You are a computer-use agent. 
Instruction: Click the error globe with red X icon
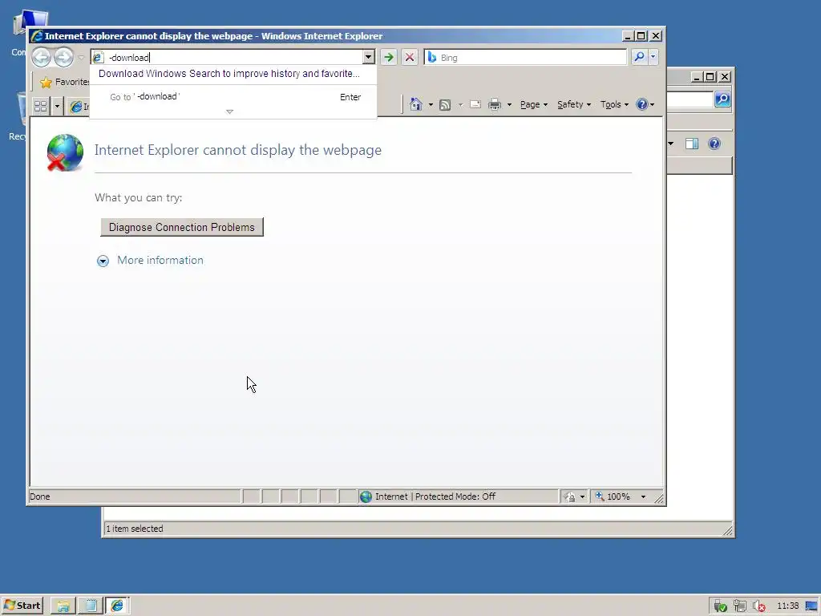coord(65,153)
